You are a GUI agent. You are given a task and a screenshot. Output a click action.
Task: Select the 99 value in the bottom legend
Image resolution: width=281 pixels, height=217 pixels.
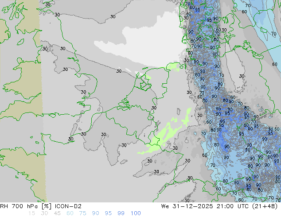[x=121, y=213]
